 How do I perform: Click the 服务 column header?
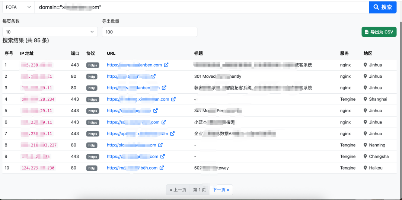pos(344,54)
